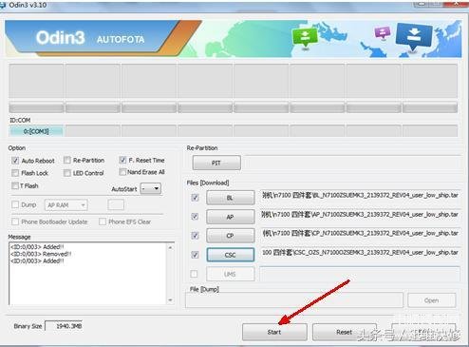
Task: Click the purple transfer icon in banner
Action: (x=383, y=33)
